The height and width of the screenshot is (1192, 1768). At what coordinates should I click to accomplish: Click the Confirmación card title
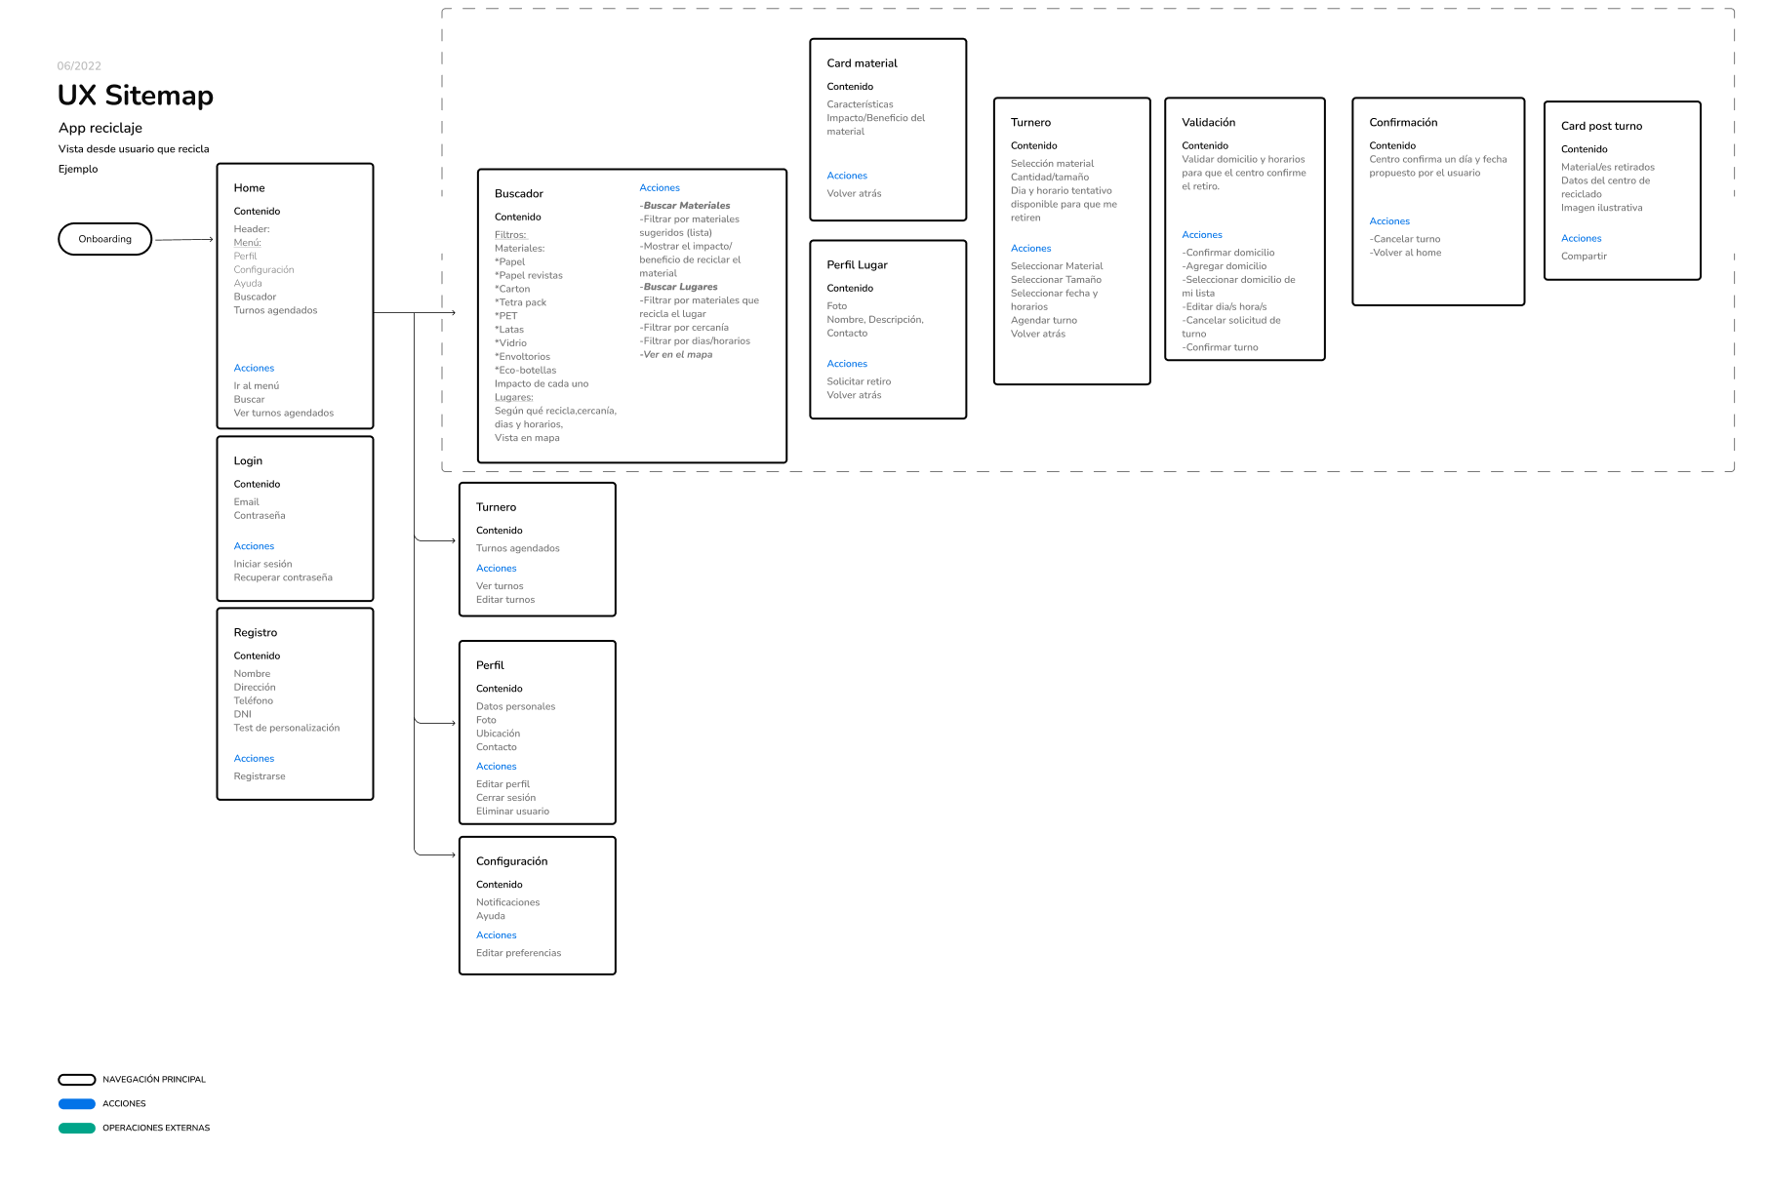click(x=1403, y=123)
